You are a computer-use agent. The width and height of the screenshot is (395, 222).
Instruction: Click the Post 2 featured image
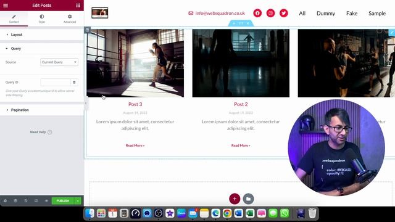click(x=241, y=63)
